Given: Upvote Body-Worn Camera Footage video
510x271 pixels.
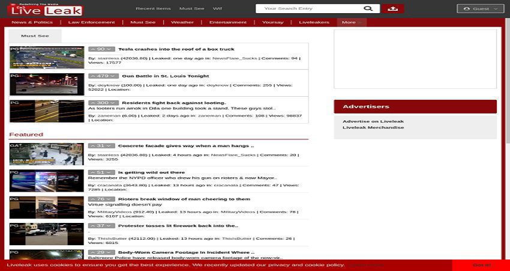Looking at the screenshot, I should tap(92, 252).
